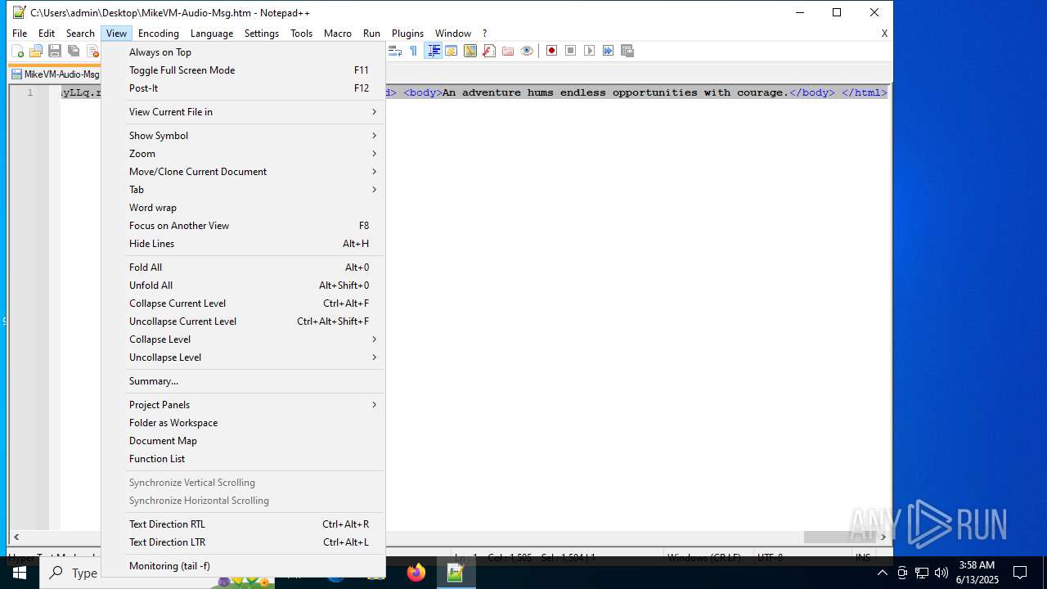The width and height of the screenshot is (1047, 589).
Task: Click the macro Playback icon
Action: (x=589, y=51)
